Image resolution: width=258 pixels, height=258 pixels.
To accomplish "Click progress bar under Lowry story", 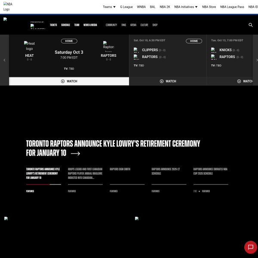I will click(43, 184).
